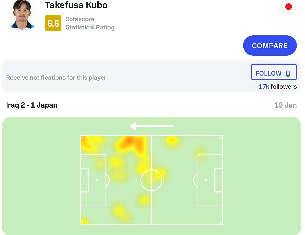Click the orange hotspot at the pitch top
The width and height of the screenshot is (305, 235).
[129, 140]
